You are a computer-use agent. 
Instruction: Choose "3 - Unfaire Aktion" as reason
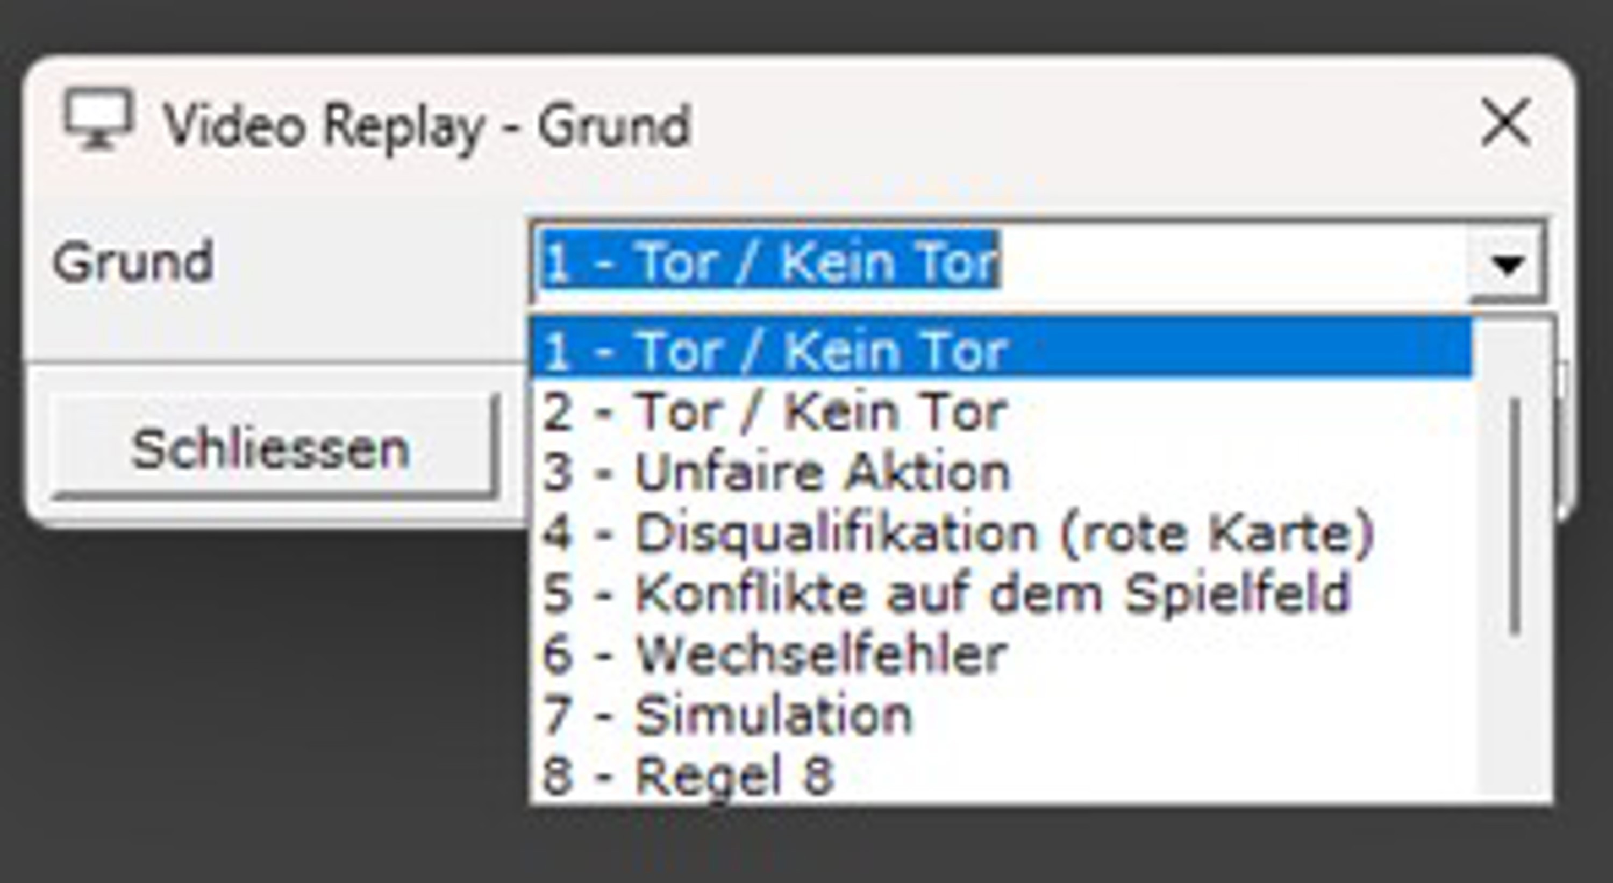click(776, 473)
